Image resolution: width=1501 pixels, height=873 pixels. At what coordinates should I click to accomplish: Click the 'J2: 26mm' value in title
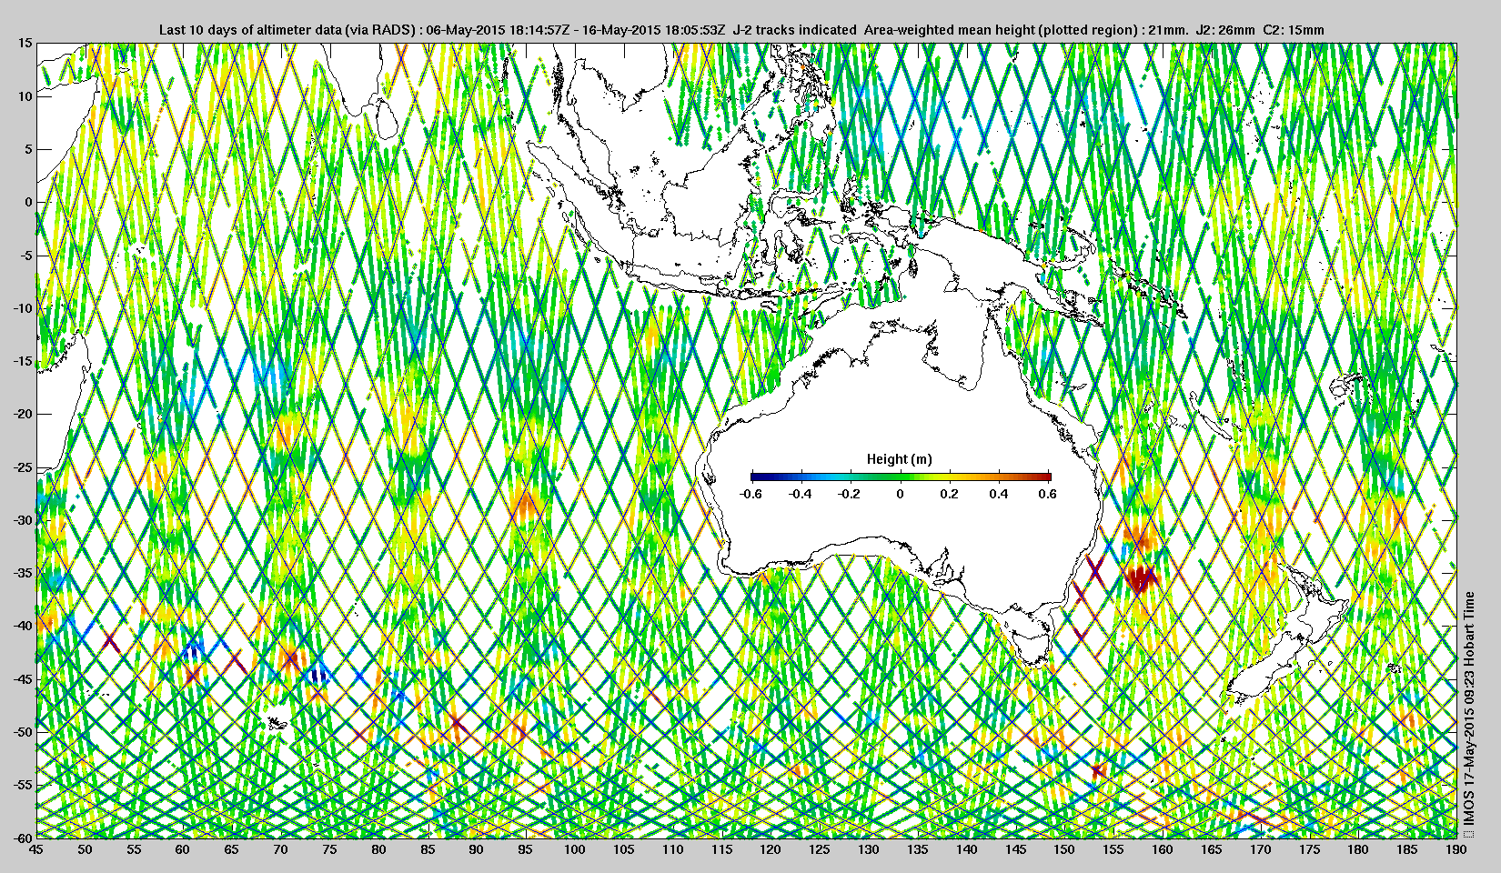point(1225,30)
